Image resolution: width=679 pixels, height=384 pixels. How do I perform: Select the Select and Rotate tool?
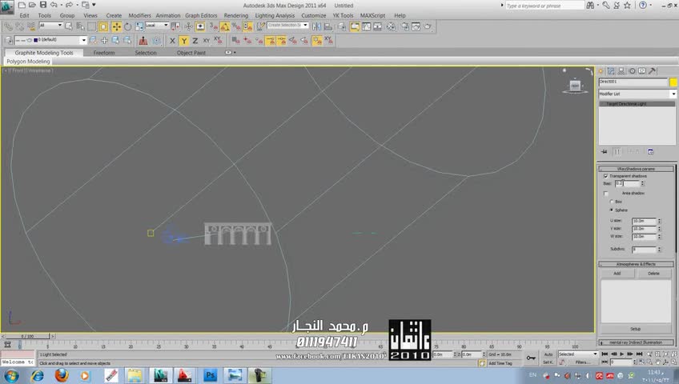[x=128, y=27]
